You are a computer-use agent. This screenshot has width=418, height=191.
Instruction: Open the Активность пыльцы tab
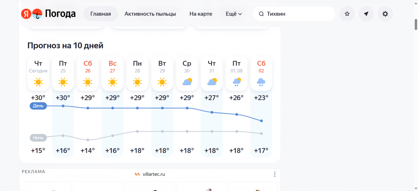coord(150,14)
